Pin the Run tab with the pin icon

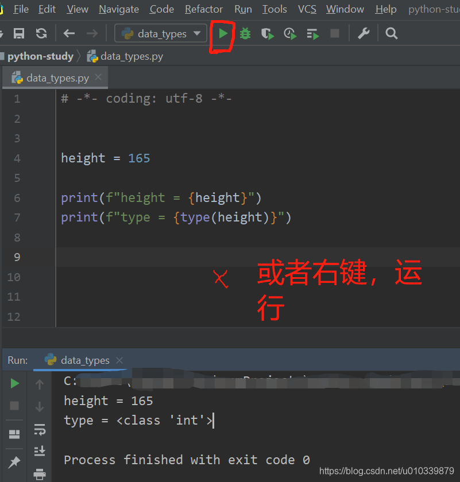coord(14,461)
